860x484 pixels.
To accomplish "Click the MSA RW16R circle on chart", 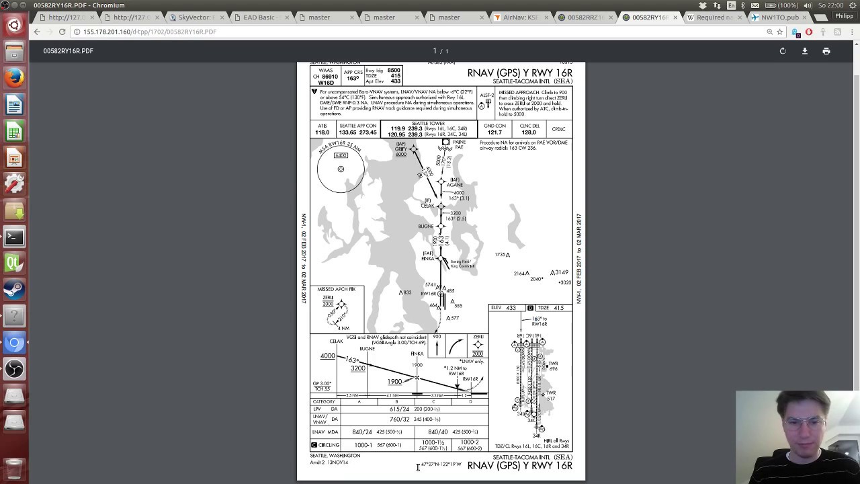I will 341,169.
